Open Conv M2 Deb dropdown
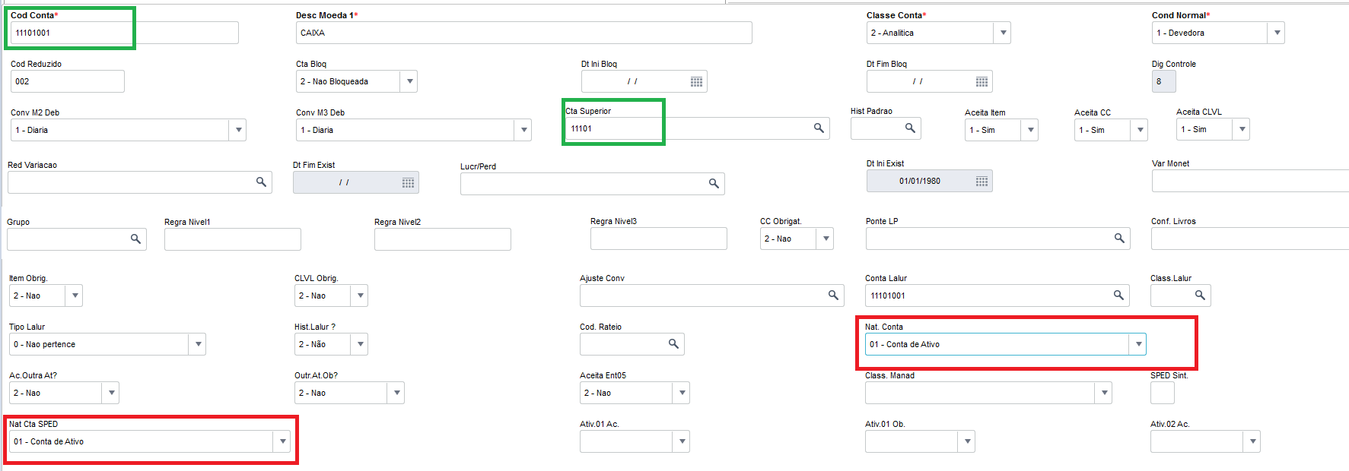The height and width of the screenshot is (471, 1349). pyautogui.click(x=238, y=130)
